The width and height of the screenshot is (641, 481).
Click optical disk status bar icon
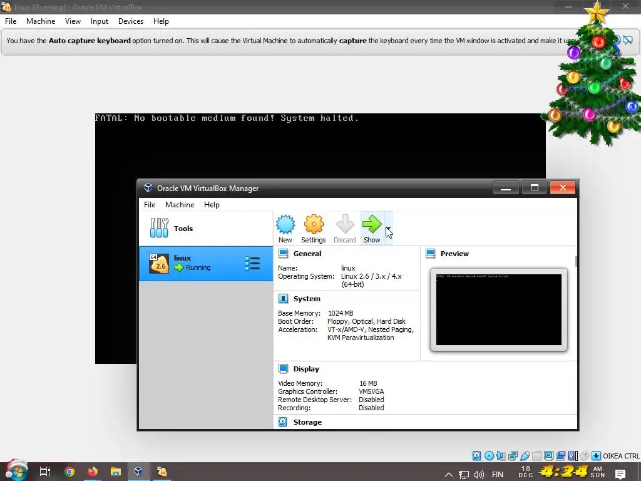click(490, 456)
